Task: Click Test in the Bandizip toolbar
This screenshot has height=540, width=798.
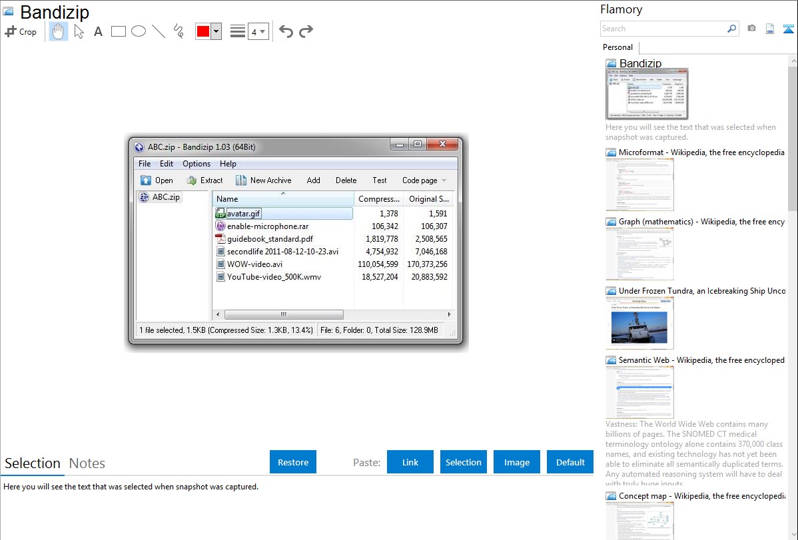Action: [380, 180]
